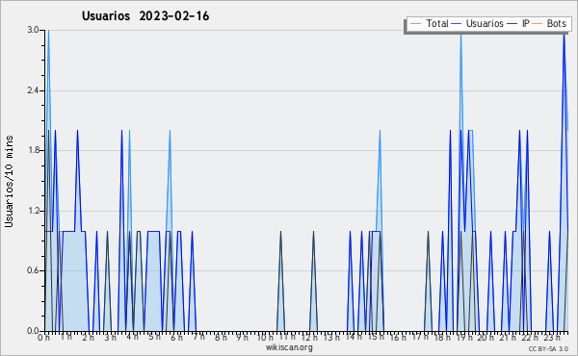Click the 0.6 y-axis value
This screenshot has width=578, height=356.
tap(33, 271)
